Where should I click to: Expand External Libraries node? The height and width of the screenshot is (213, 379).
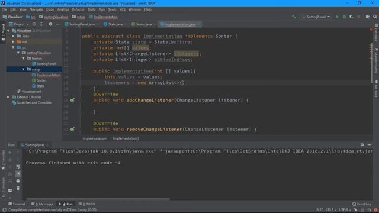8,97
